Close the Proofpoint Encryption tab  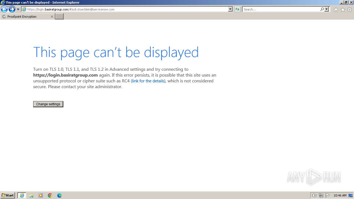(x=52, y=17)
